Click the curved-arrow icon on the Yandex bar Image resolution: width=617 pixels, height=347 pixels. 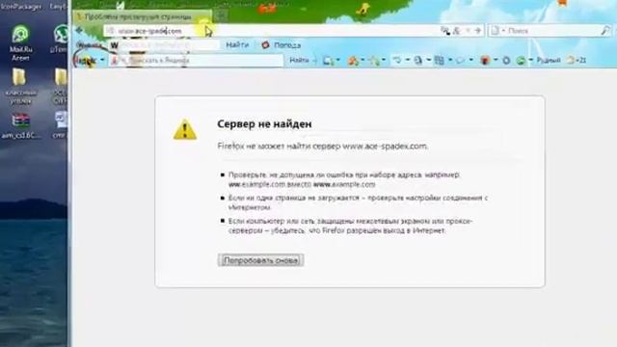coord(397,60)
